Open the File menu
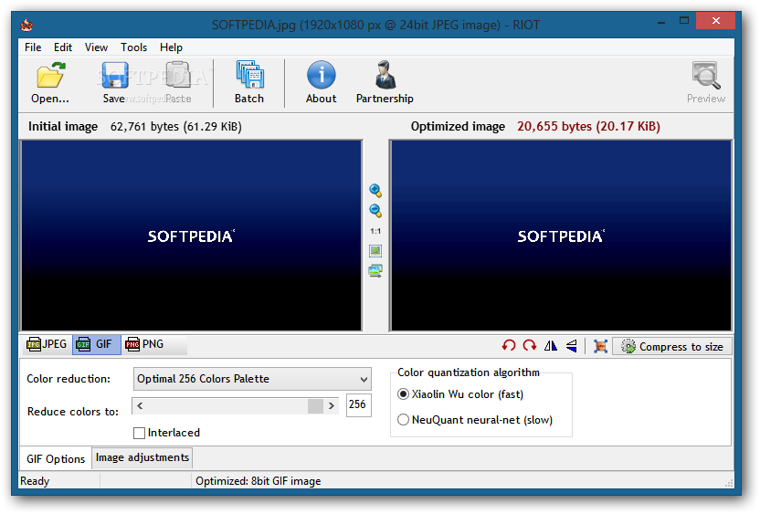The image size is (760, 514). click(x=33, y=47)
